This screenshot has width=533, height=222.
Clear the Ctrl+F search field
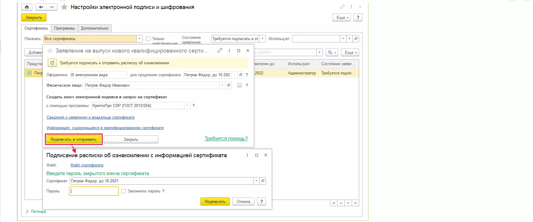[x=319, y=52]
